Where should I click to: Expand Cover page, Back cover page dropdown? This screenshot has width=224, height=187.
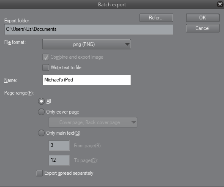click(x=93, y=122)
